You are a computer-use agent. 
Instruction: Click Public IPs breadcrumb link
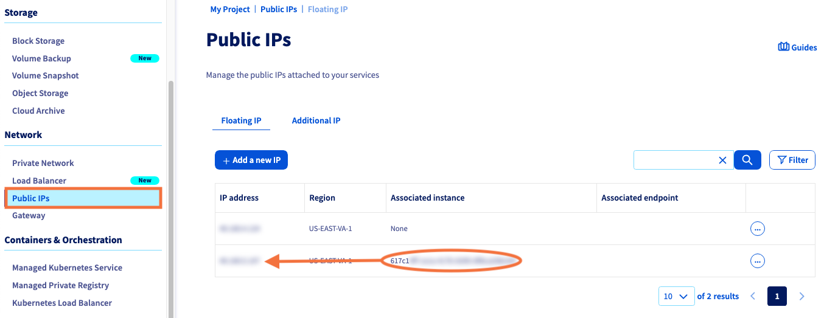[279, 9]
